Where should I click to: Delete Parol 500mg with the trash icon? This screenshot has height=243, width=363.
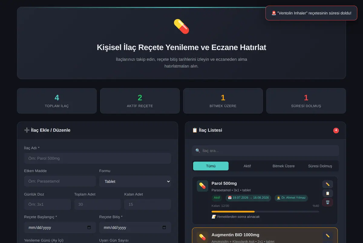pyautogui.click(x=328, y=202)
